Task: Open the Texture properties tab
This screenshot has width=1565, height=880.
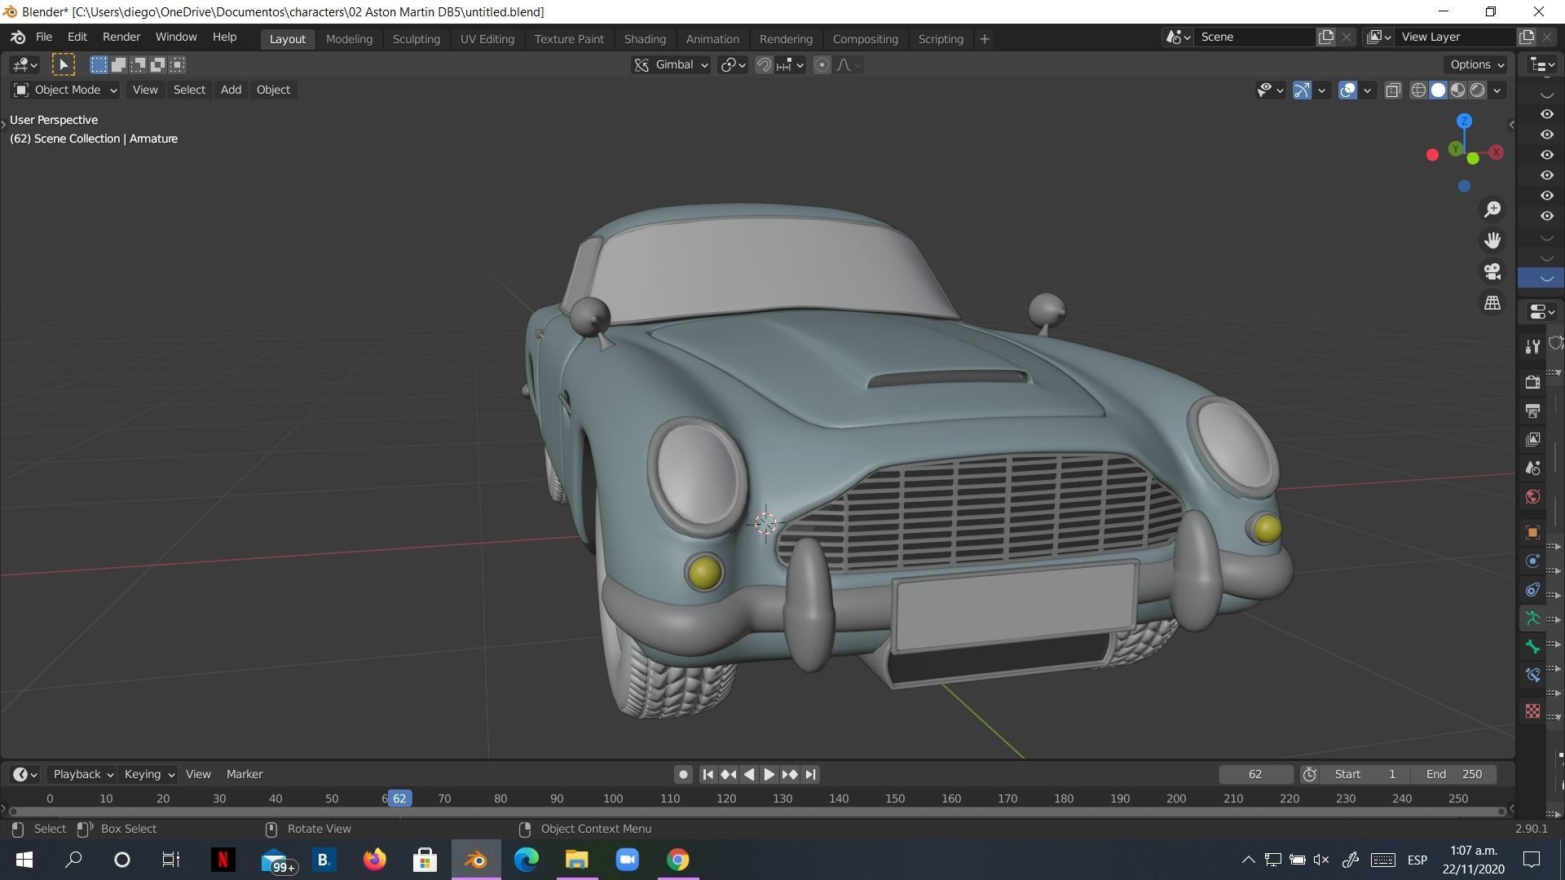Action: pyautogui.click(x=1532, y=711)
